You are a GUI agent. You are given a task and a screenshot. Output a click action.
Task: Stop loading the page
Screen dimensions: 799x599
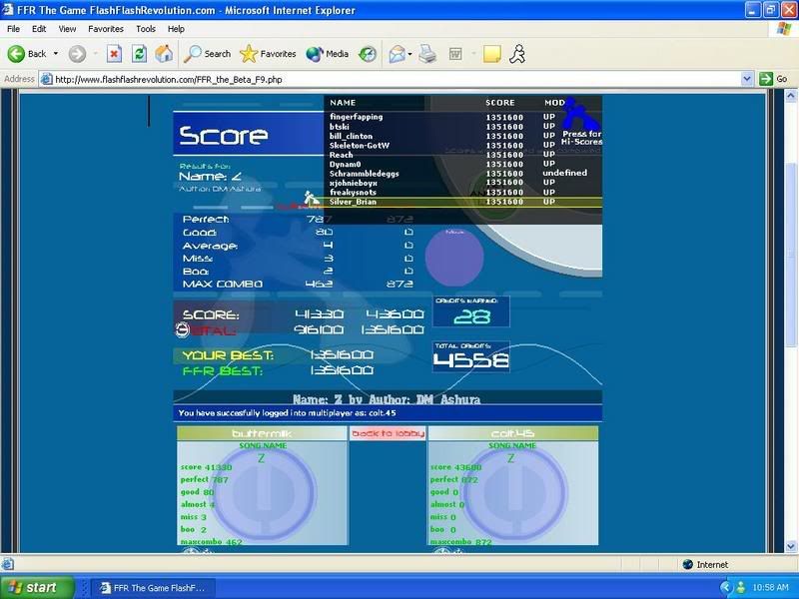click(x=114, y=54)
